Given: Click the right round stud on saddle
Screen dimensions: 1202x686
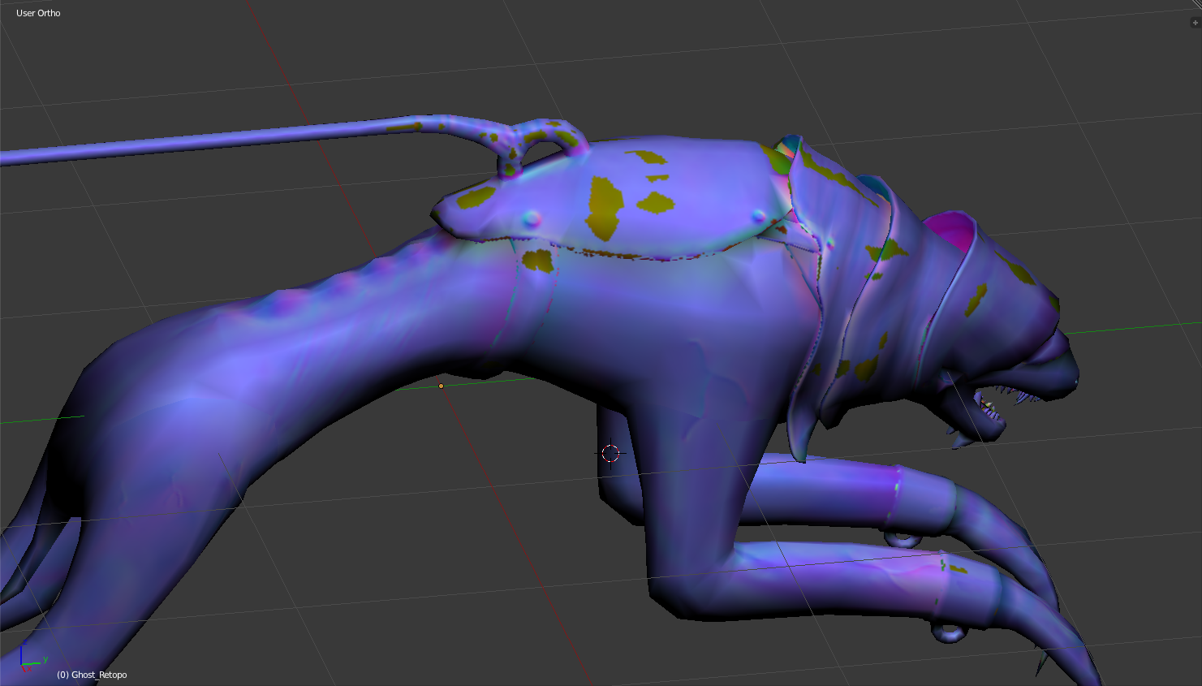Looking at the screenshot, I should click(758, 215).
